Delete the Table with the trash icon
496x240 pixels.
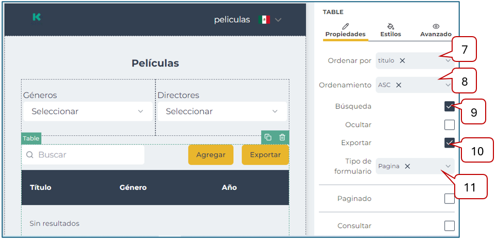[282, 137]
